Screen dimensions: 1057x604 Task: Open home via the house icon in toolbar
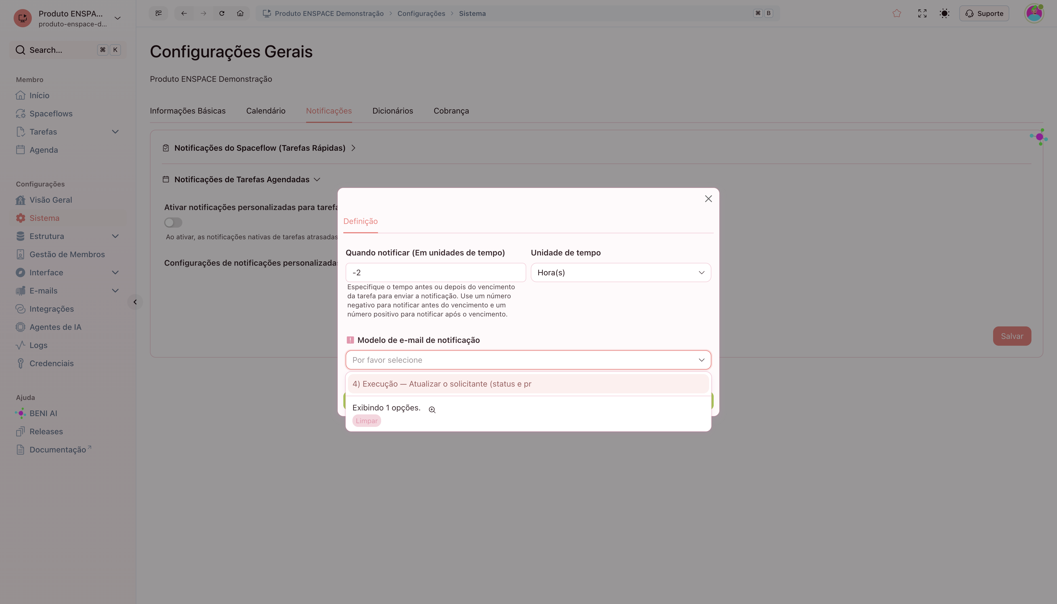tap(240, 13)
